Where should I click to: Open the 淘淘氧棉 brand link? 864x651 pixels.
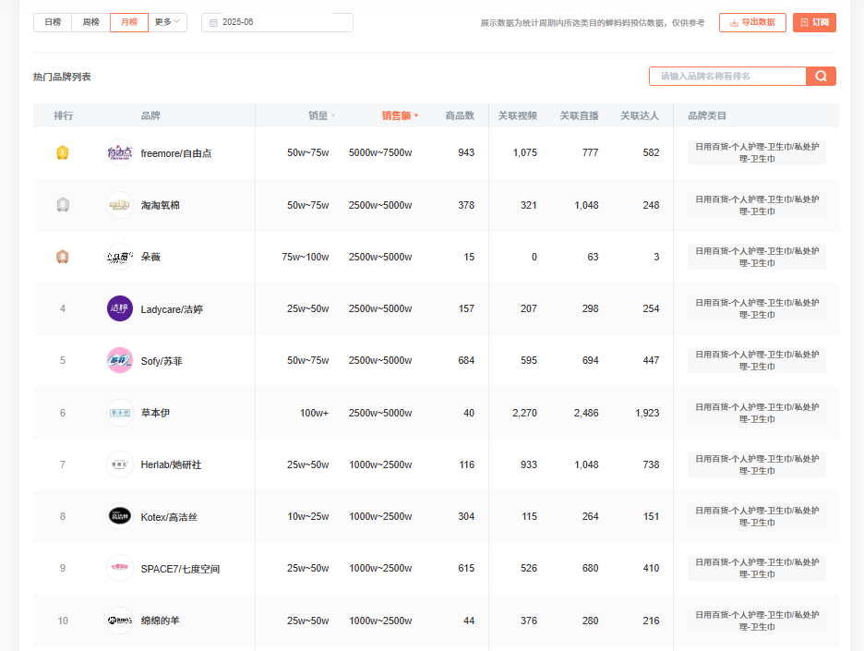(160, 205)
